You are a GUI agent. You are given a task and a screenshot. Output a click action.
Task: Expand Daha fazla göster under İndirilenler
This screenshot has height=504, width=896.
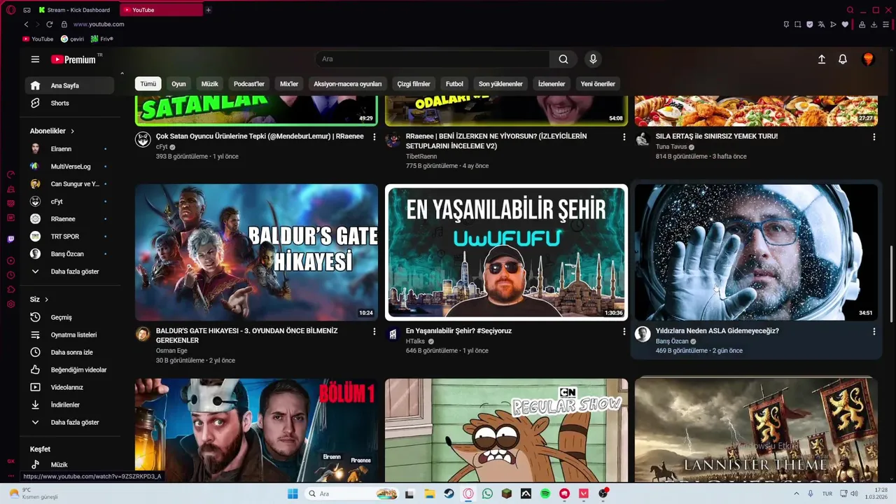click(69, 423)
